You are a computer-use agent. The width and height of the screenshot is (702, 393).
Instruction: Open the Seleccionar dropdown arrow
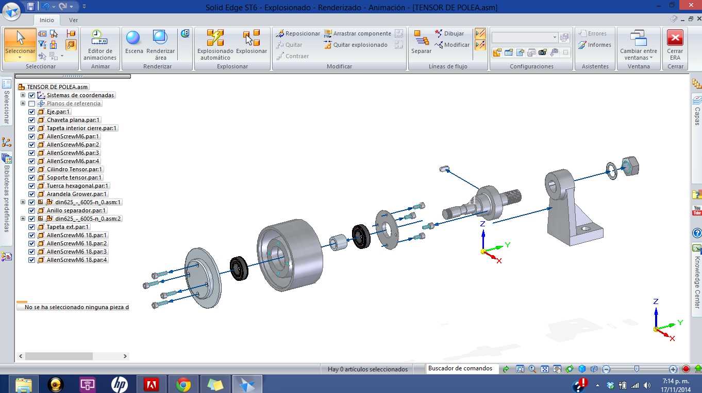[x=20, y=58]
